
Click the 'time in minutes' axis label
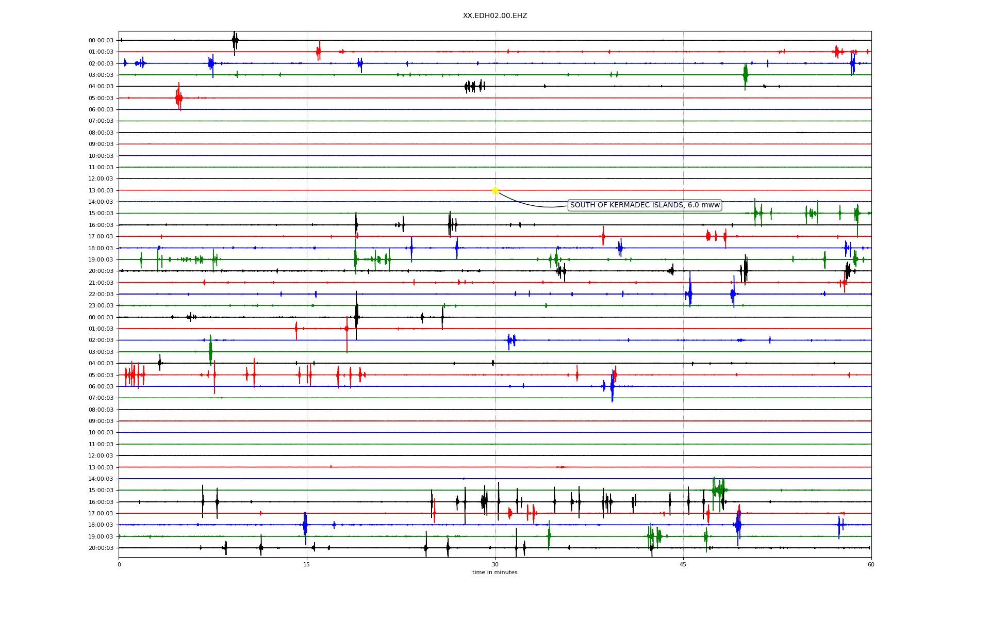[x=494, y=572]
